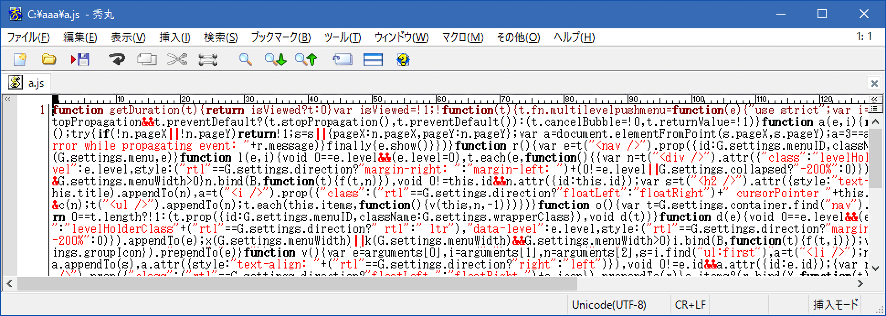Toggle insert mode indicator 挿入モード

click(835, 305)
